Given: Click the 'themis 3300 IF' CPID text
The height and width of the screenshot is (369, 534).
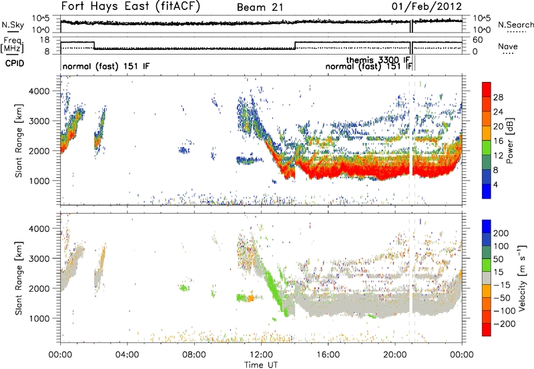Looking at the screenshot, I should [378, 60].
